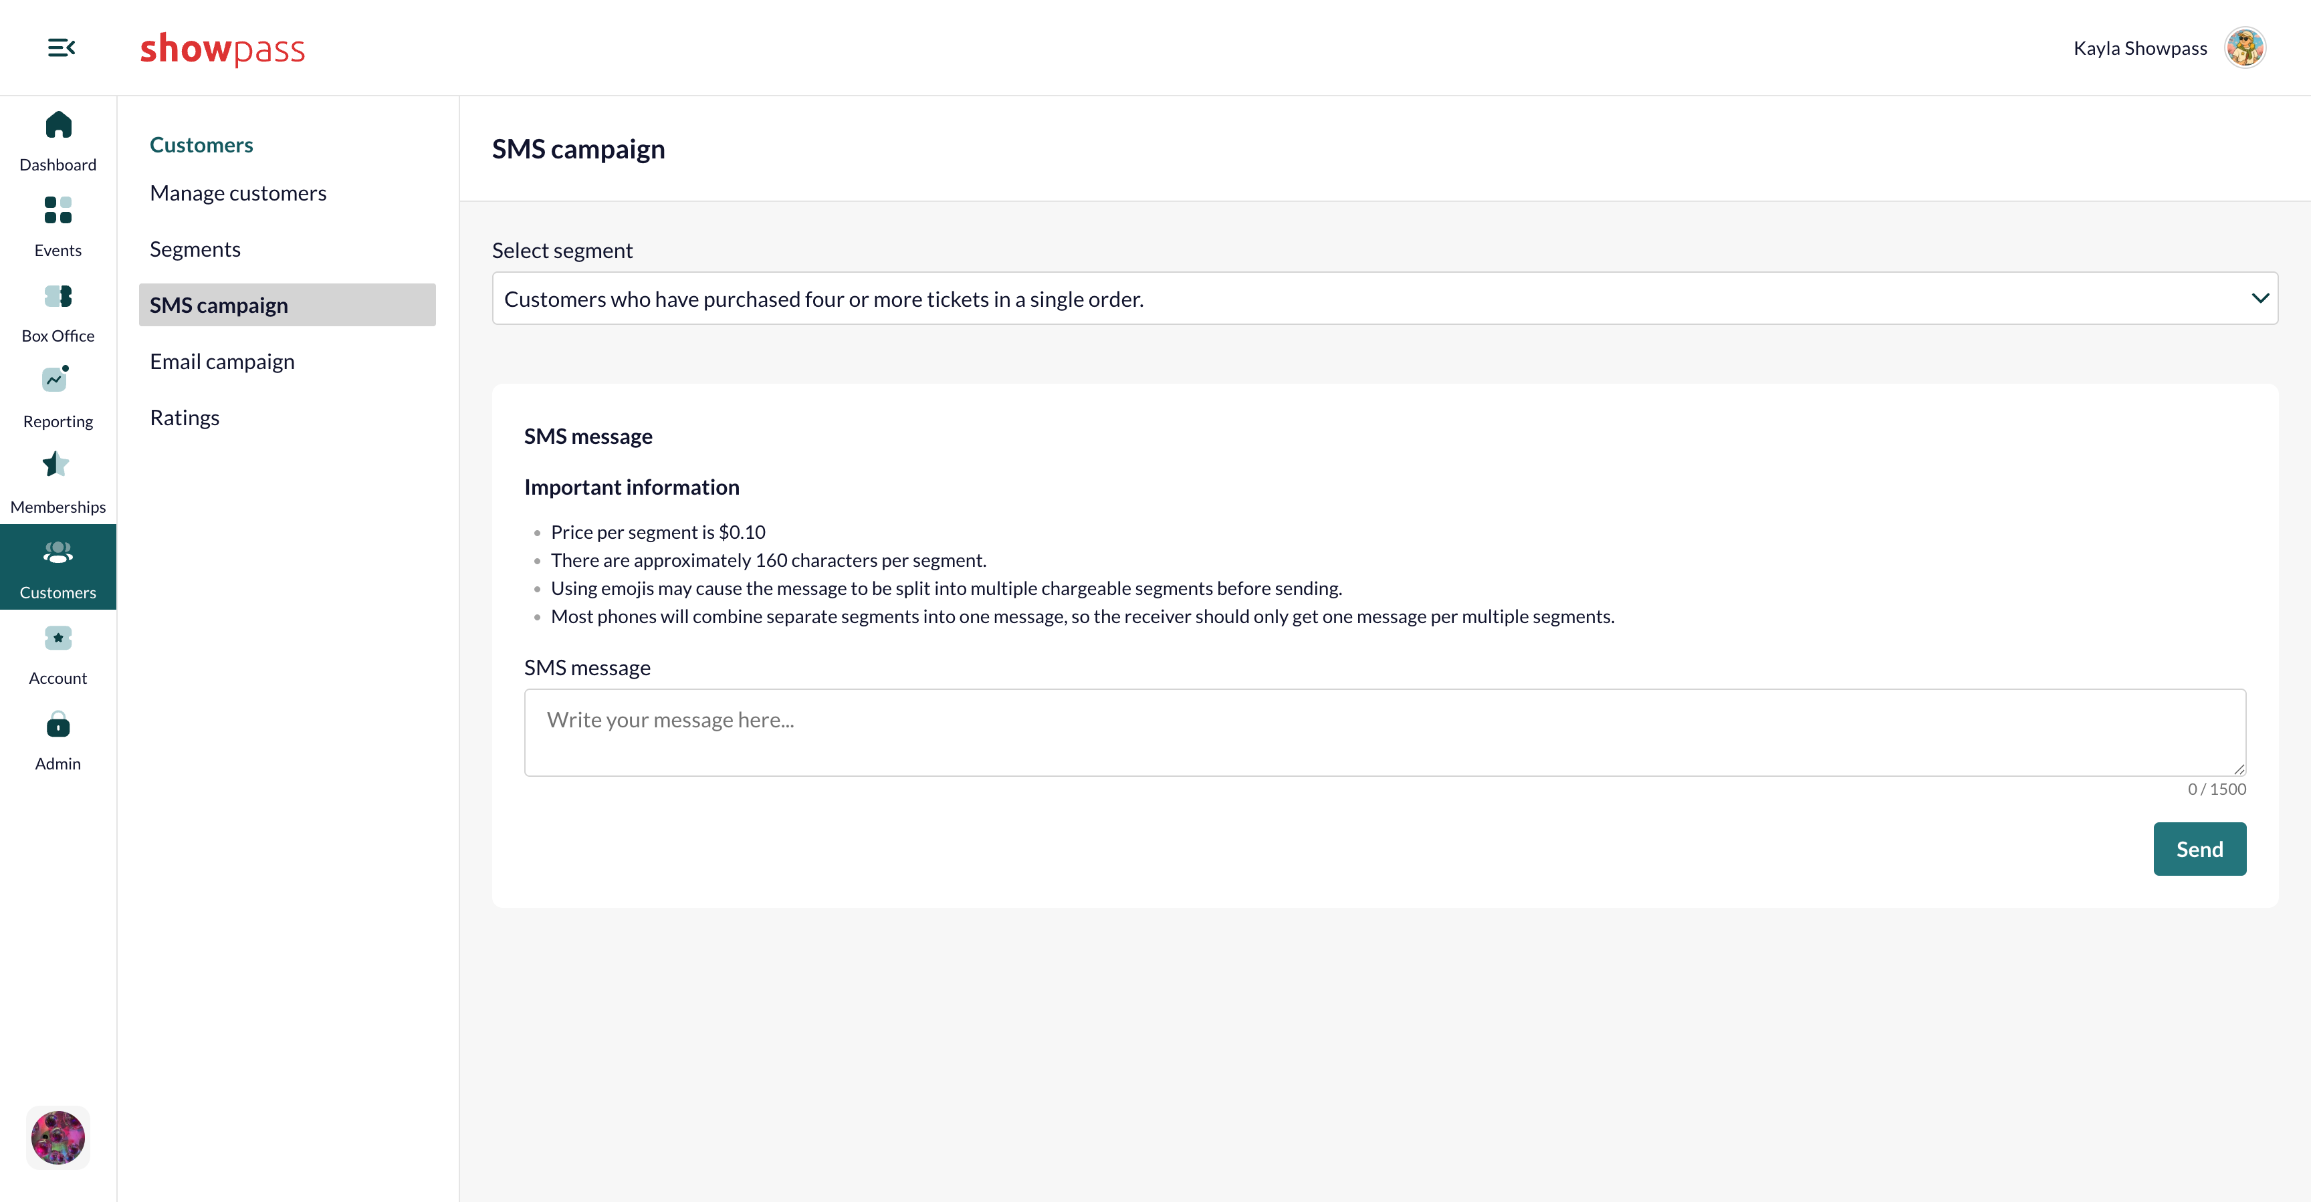Switch to Email campaign

coord(221,360)
